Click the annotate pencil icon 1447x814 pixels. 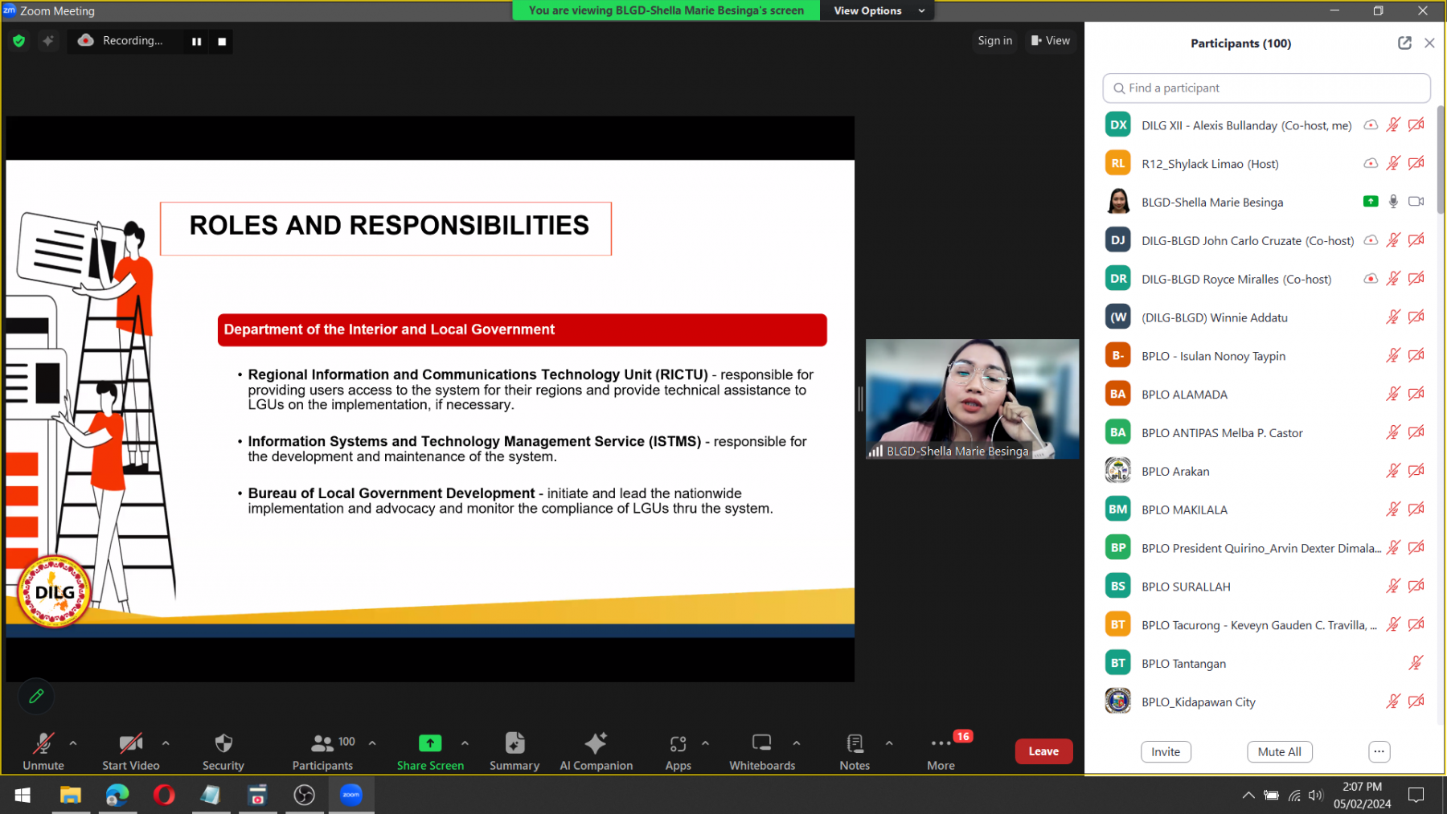pyautogui.click(x=36, y=697)
